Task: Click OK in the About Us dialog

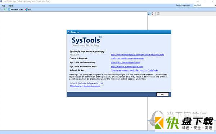Action: click(162, 94)
